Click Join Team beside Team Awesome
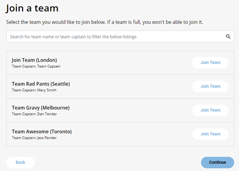The width and height of the screenshot is (239, 171). pos(210,134)
